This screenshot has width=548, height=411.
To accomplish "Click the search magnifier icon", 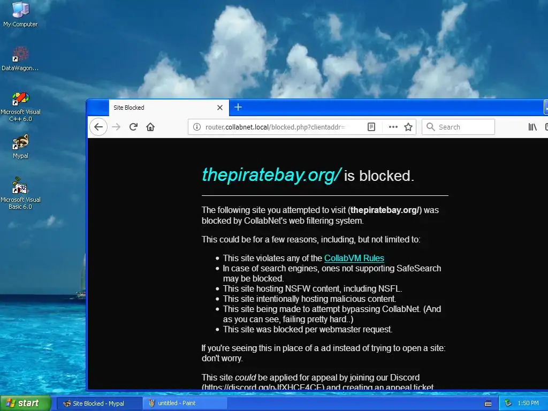I will coord(431,127).
